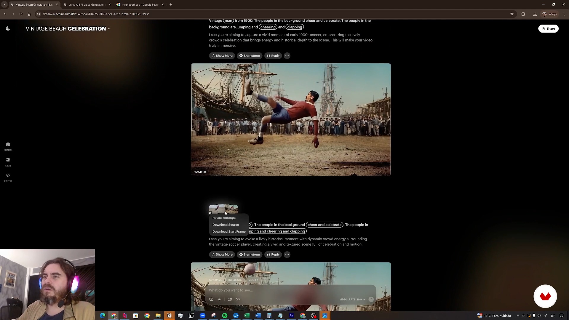The height and width of the screenshot is (320, 569).
Task: Toggle the loop infinity icon
Action: click(x=238, y=300)
